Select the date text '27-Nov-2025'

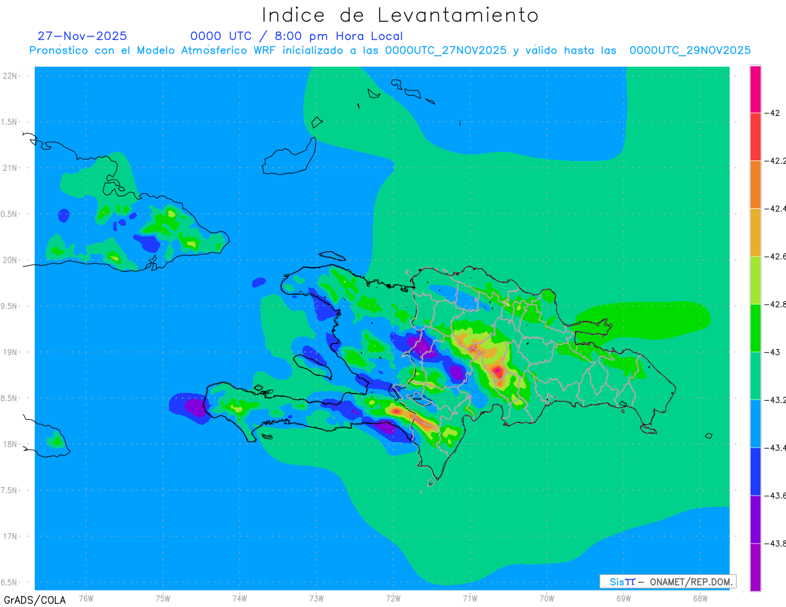83,36
